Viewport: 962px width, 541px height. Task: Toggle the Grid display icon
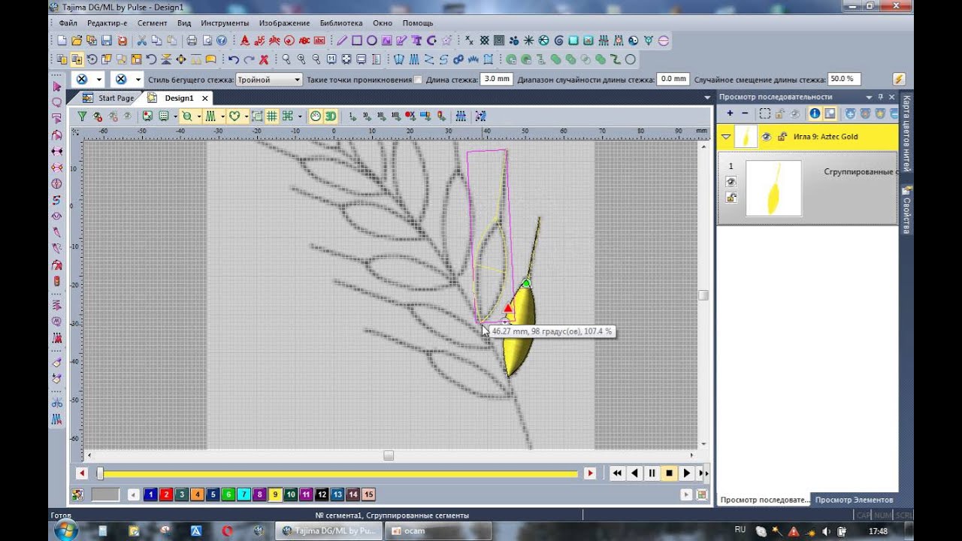272,116
